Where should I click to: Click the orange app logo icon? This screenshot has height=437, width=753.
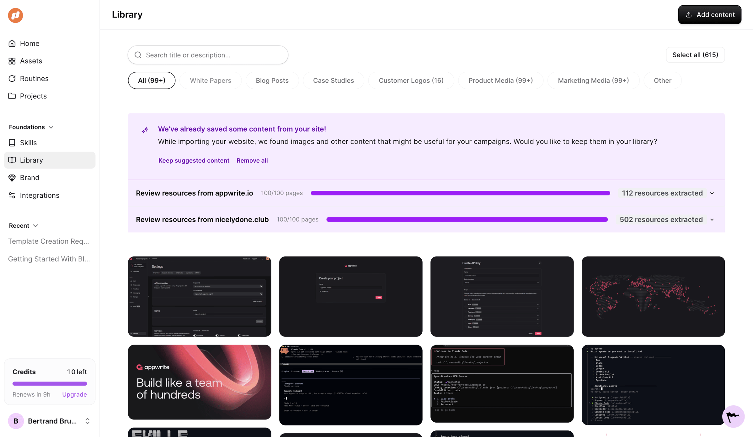pyautogui.click(x=15, y=15)
